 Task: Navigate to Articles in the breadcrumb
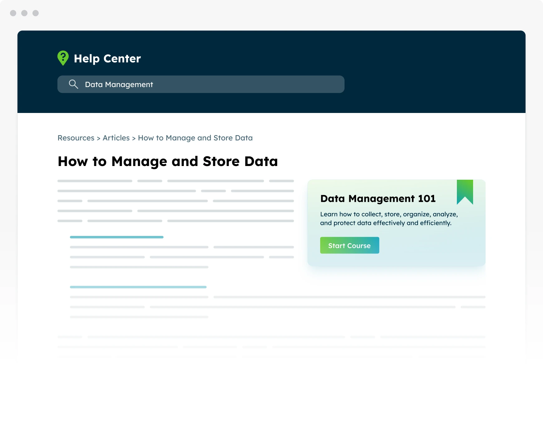click(116, 138)
